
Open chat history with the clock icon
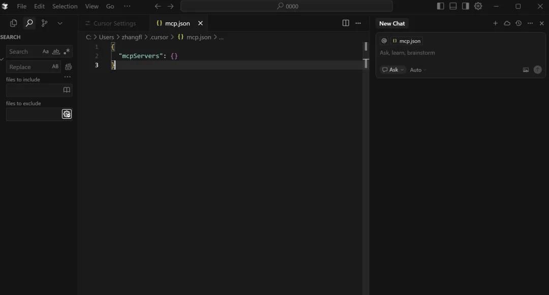518,23
